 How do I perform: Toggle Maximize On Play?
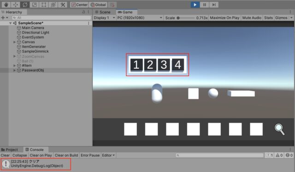click(224, 18)
